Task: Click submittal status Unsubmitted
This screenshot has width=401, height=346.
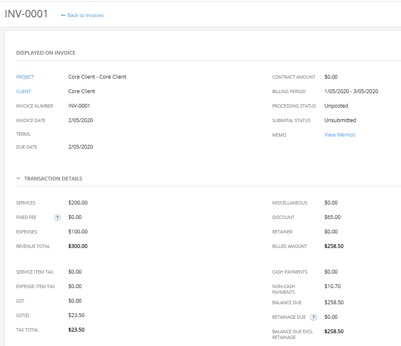Action: pos(340,120)
